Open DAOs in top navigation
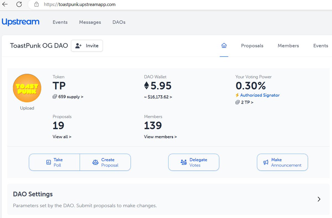Viewport: 332px width, 218px height. point(119,22)
